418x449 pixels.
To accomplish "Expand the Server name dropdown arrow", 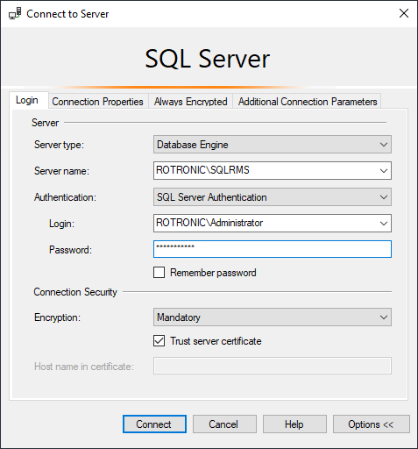I will [384, 171].
